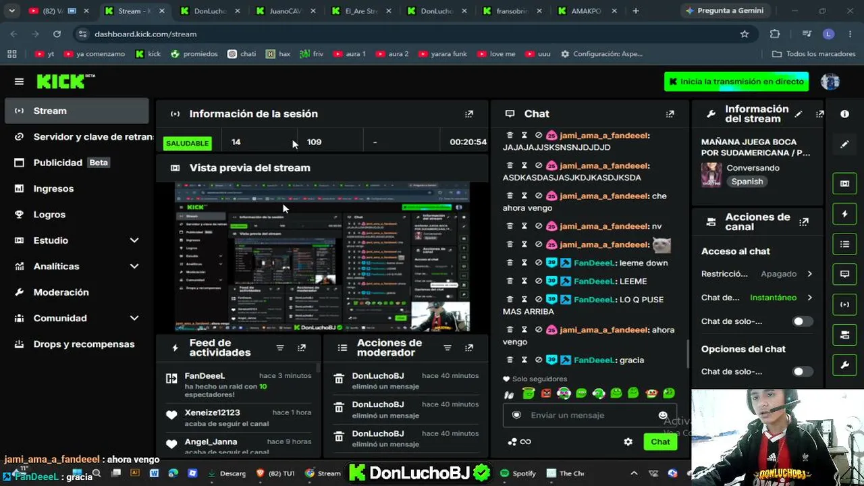Reload the dashboard page
This screenshot has height=486, width=864.
pos(57,34)
